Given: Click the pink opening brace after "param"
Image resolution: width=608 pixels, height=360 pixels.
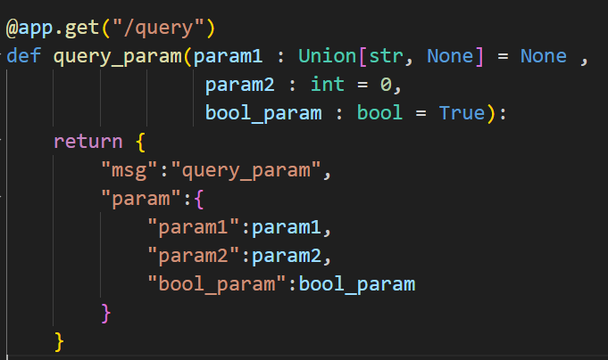Looking at the screenshot, I should [199, 199].
